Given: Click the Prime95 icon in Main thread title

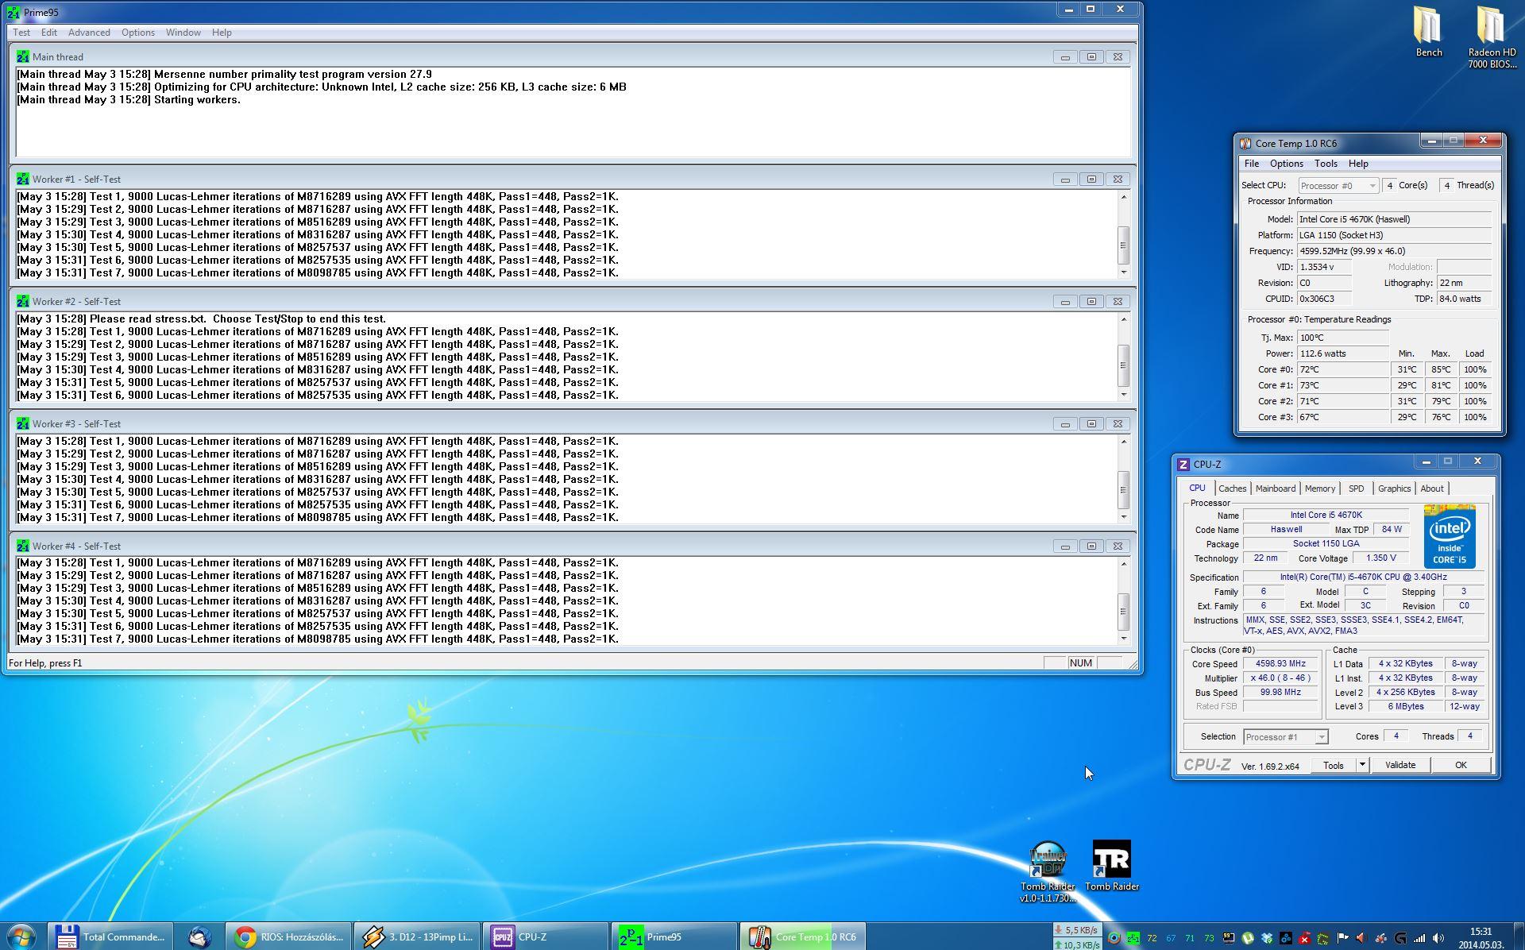Looking at the screenshot, I should click(22, 57).
